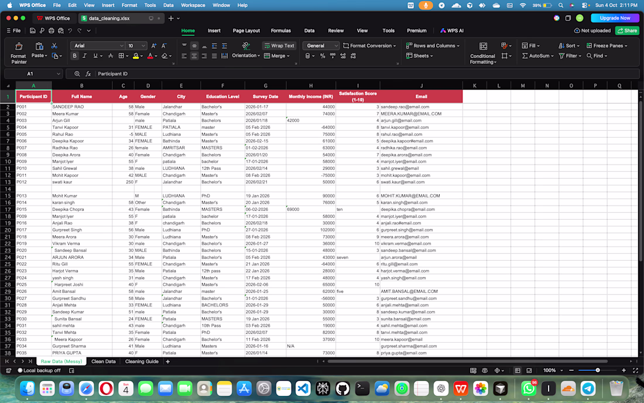
Task: Open the Formulas ribbon tab
Action: pyautogui.click(x=281, y=31)
